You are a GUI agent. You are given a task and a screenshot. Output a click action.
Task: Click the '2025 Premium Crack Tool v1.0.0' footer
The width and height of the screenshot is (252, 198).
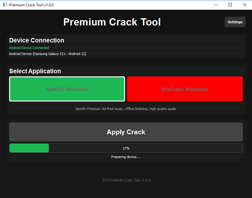(126, 180)
